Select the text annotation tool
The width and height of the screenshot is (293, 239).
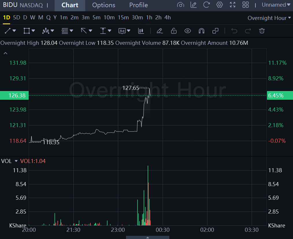pyautogui.click(x=122, y=31)
